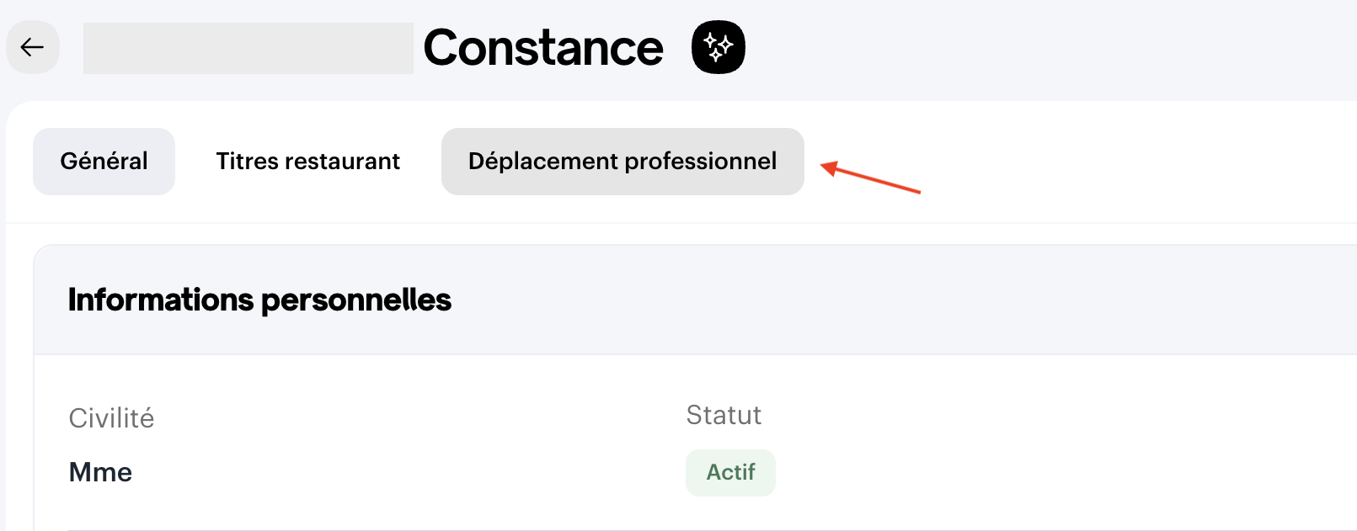This screenshot has width=1357, height=531.
Task: Open the sparkle AI assistant icon
Action: pyautogui.click(x=718, y=47)
